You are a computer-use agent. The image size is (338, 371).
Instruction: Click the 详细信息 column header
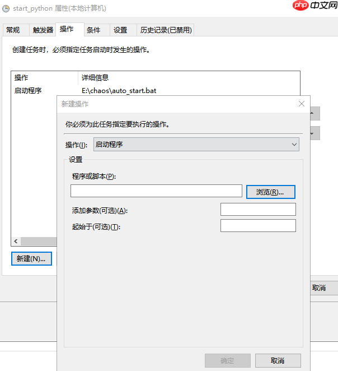[x=189, y=77]
